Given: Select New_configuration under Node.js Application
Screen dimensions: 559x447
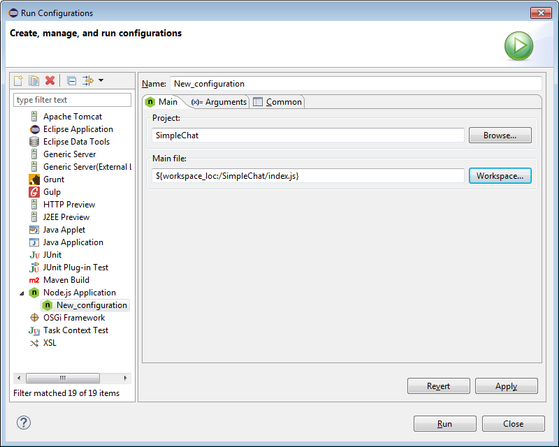Looking at the screenshot, I should 85,305.
